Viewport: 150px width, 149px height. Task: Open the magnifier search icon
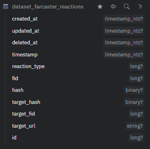click(x=127, y=6)
